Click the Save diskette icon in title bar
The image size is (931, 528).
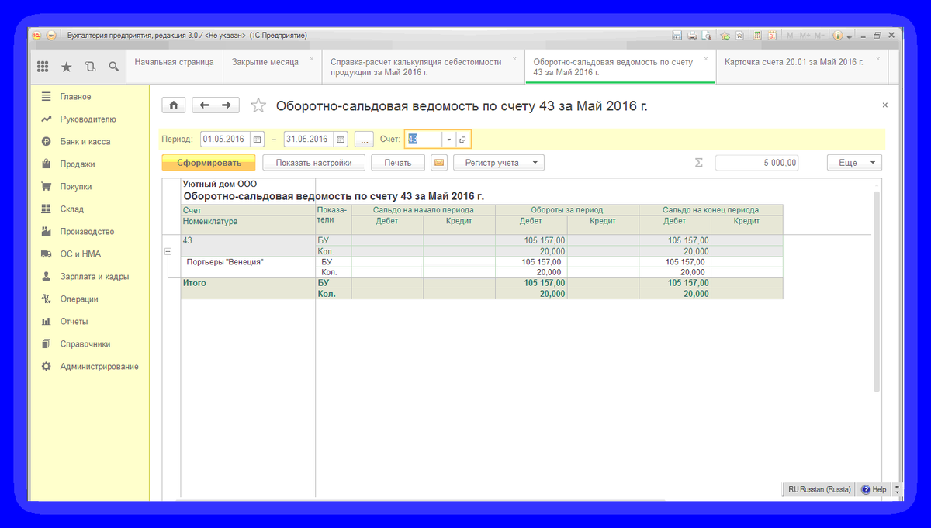(x=677, y=36)
